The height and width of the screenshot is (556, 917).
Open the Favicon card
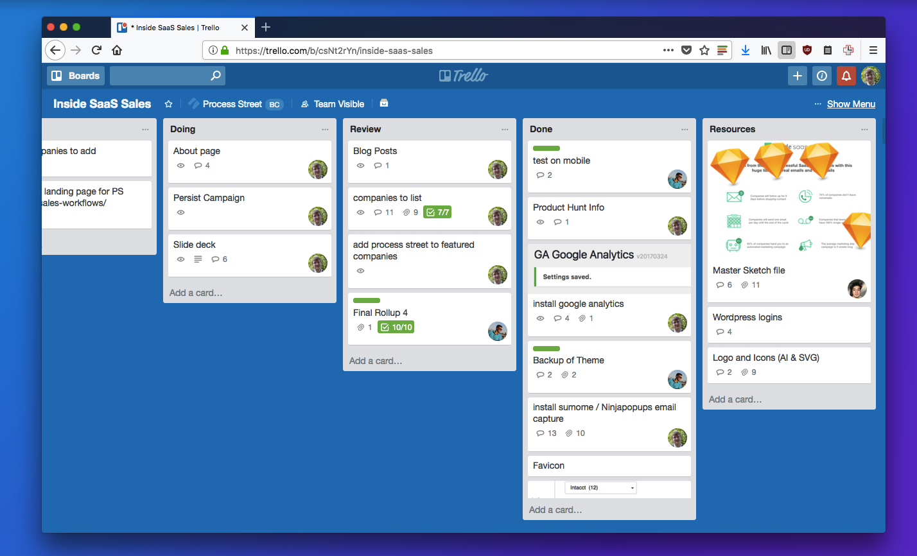(609, 466)
